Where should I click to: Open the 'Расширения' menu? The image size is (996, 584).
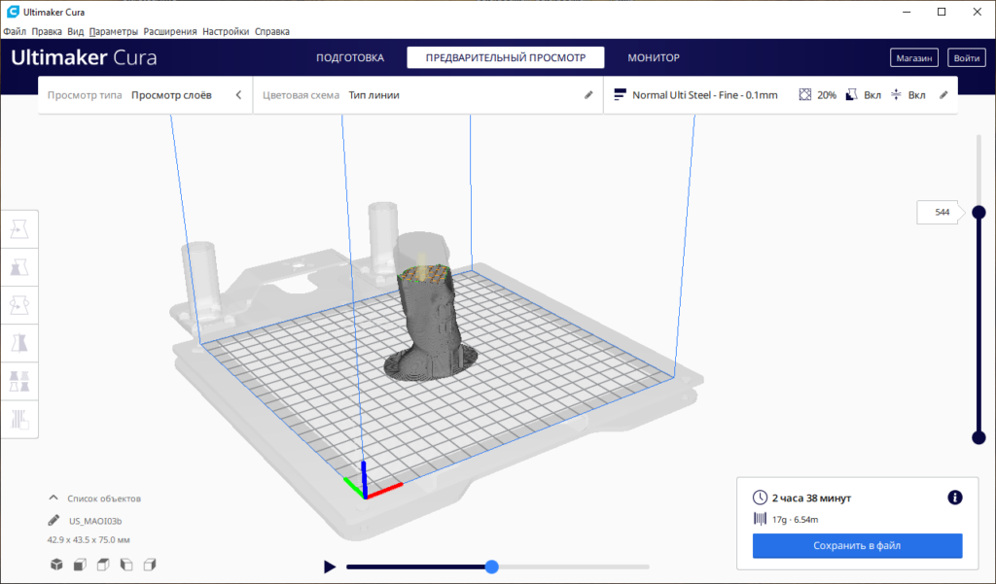[170, 31]
